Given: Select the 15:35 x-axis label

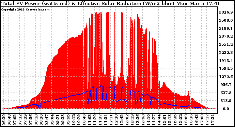Looking at the screenshot, I should click(x=175, y=120).
